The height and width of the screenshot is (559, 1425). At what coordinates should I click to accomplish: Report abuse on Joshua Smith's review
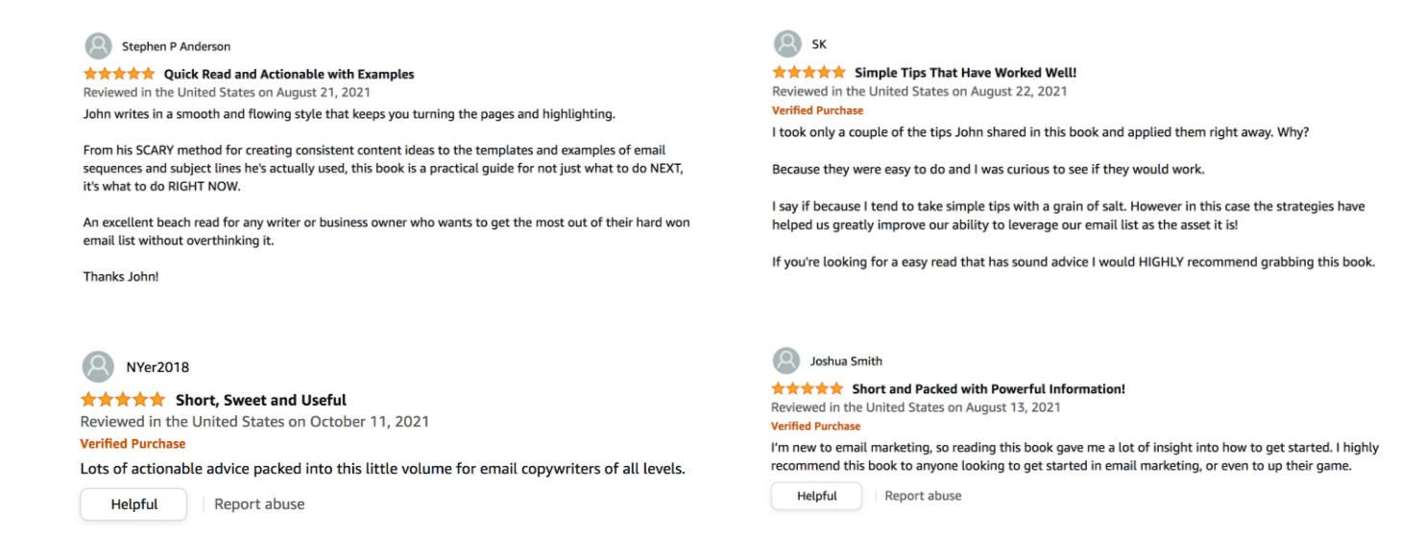click(x=923, y=496)
